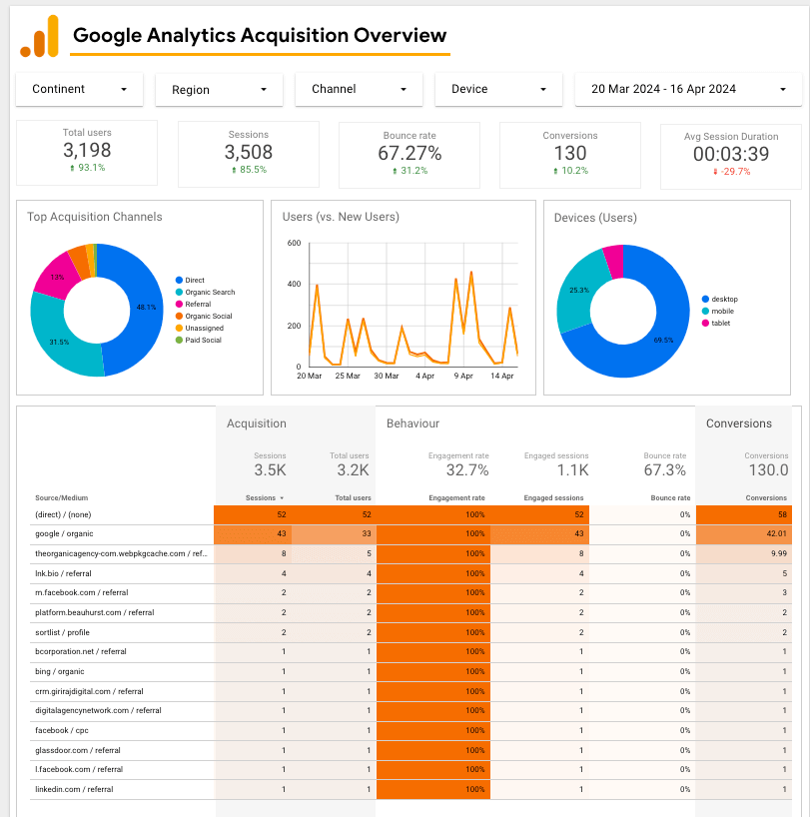The image size is (810, 817).
Task: Click the 58 conversions cell for direct
Action: (x=744, y=514)
